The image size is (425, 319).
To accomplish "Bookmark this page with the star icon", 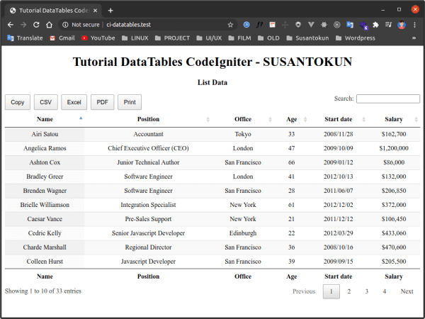I will coord(230,25).
